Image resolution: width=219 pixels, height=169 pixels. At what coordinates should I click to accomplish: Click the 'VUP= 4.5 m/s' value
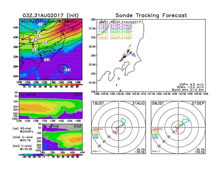[191, 84]
